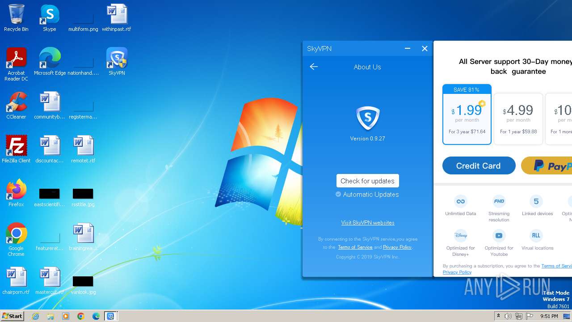Image resolution: width=572 pixels, height=322 pixels.
Task: Select the withinpast.rtf file
Action: [x=117, y=18]
